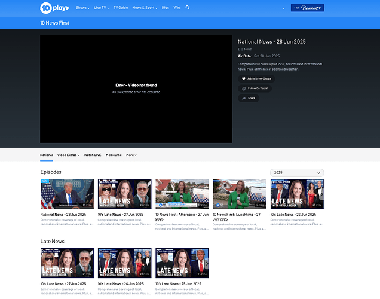
Task: Select the National tab
Action: coord(46,155)
